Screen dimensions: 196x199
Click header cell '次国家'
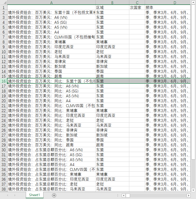[x=137, y=8]
